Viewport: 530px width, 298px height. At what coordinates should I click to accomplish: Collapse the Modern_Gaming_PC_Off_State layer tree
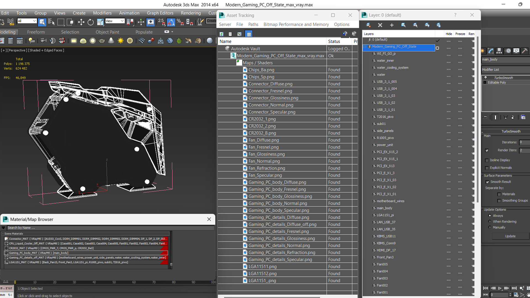365,47
